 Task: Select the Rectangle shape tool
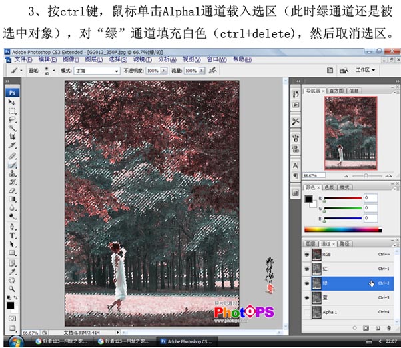click(12, 253)
